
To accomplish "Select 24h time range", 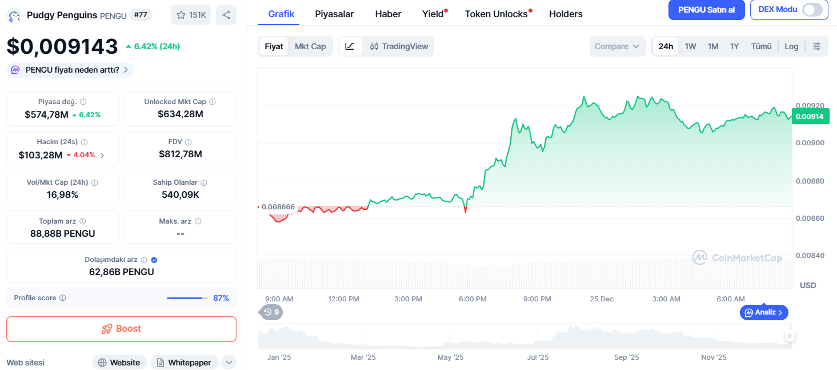I will click(x=666, y=46).
